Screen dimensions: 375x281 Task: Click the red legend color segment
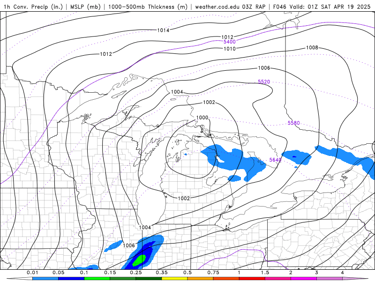(252, 279)
